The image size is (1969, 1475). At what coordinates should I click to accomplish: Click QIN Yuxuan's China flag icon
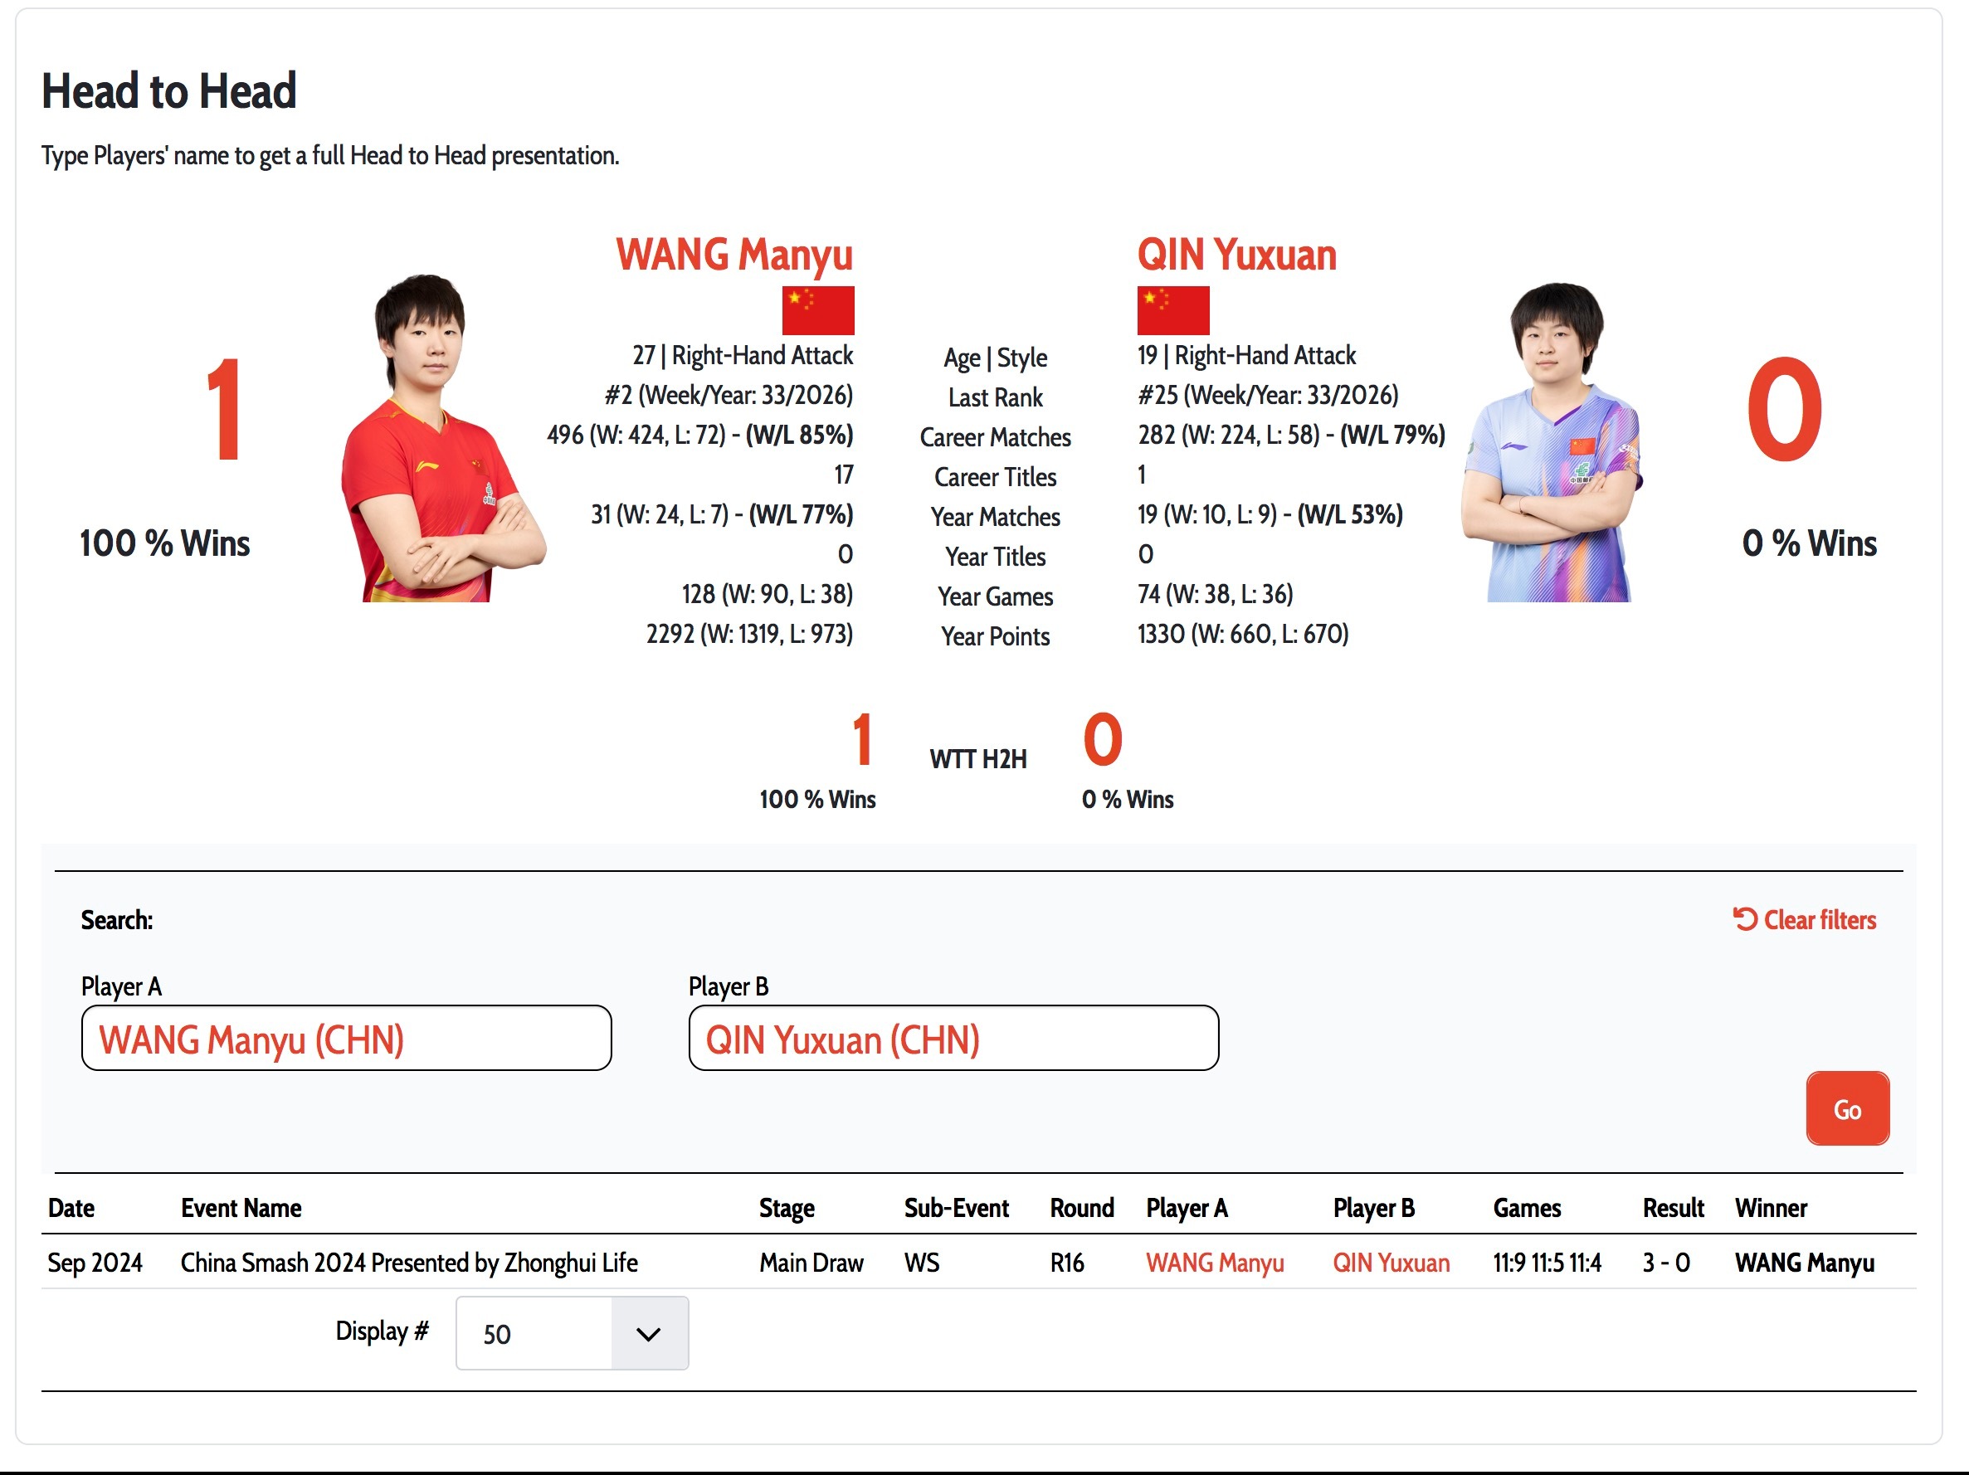click(x=1173, y=309)
